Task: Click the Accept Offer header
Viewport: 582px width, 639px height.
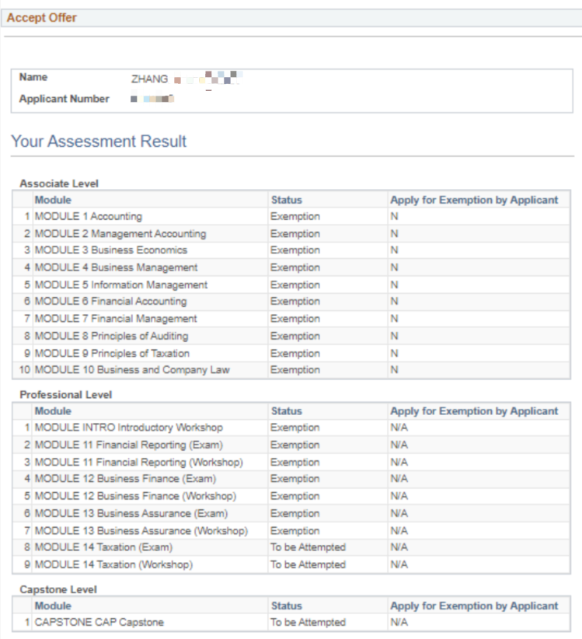Action: pyautogui.click(x=41, y=18)
